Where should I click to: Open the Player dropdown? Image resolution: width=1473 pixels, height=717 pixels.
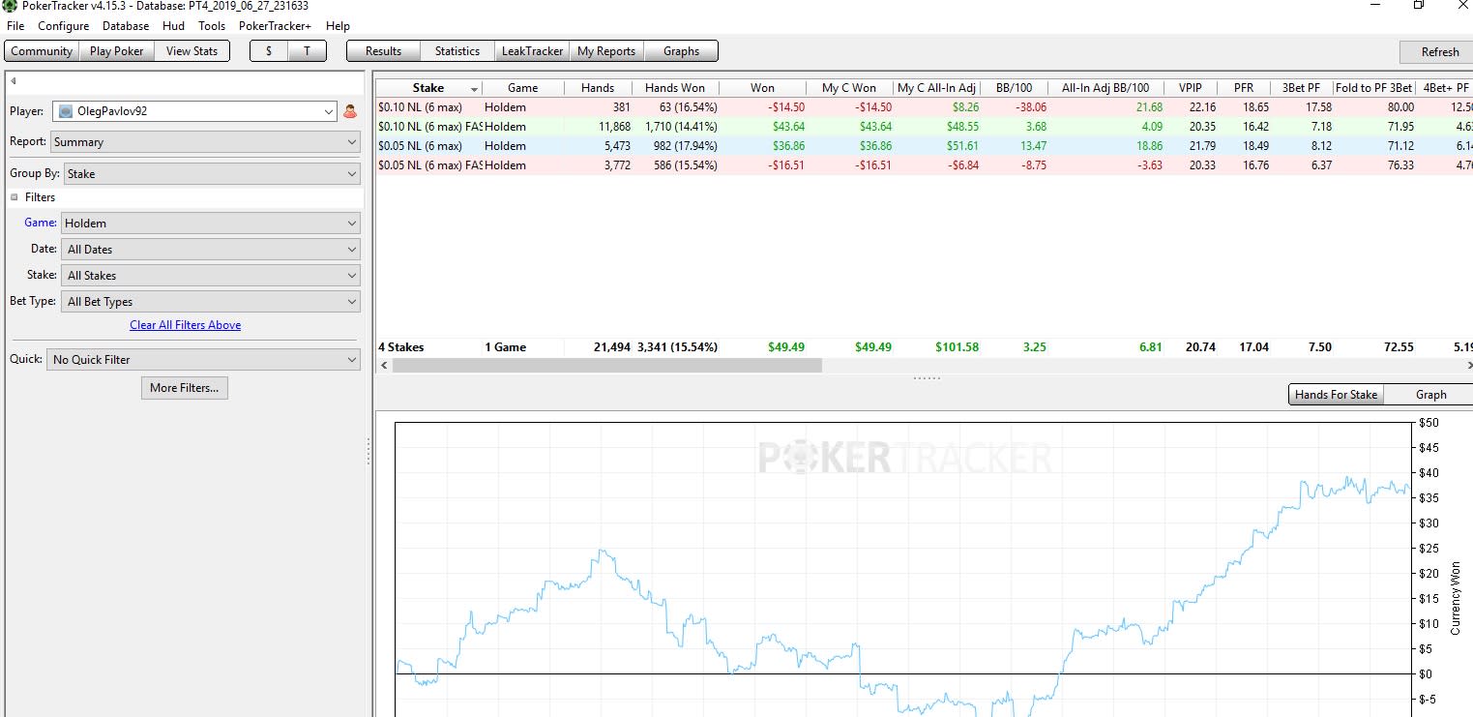pyautogui.click(x=194, y=111)
